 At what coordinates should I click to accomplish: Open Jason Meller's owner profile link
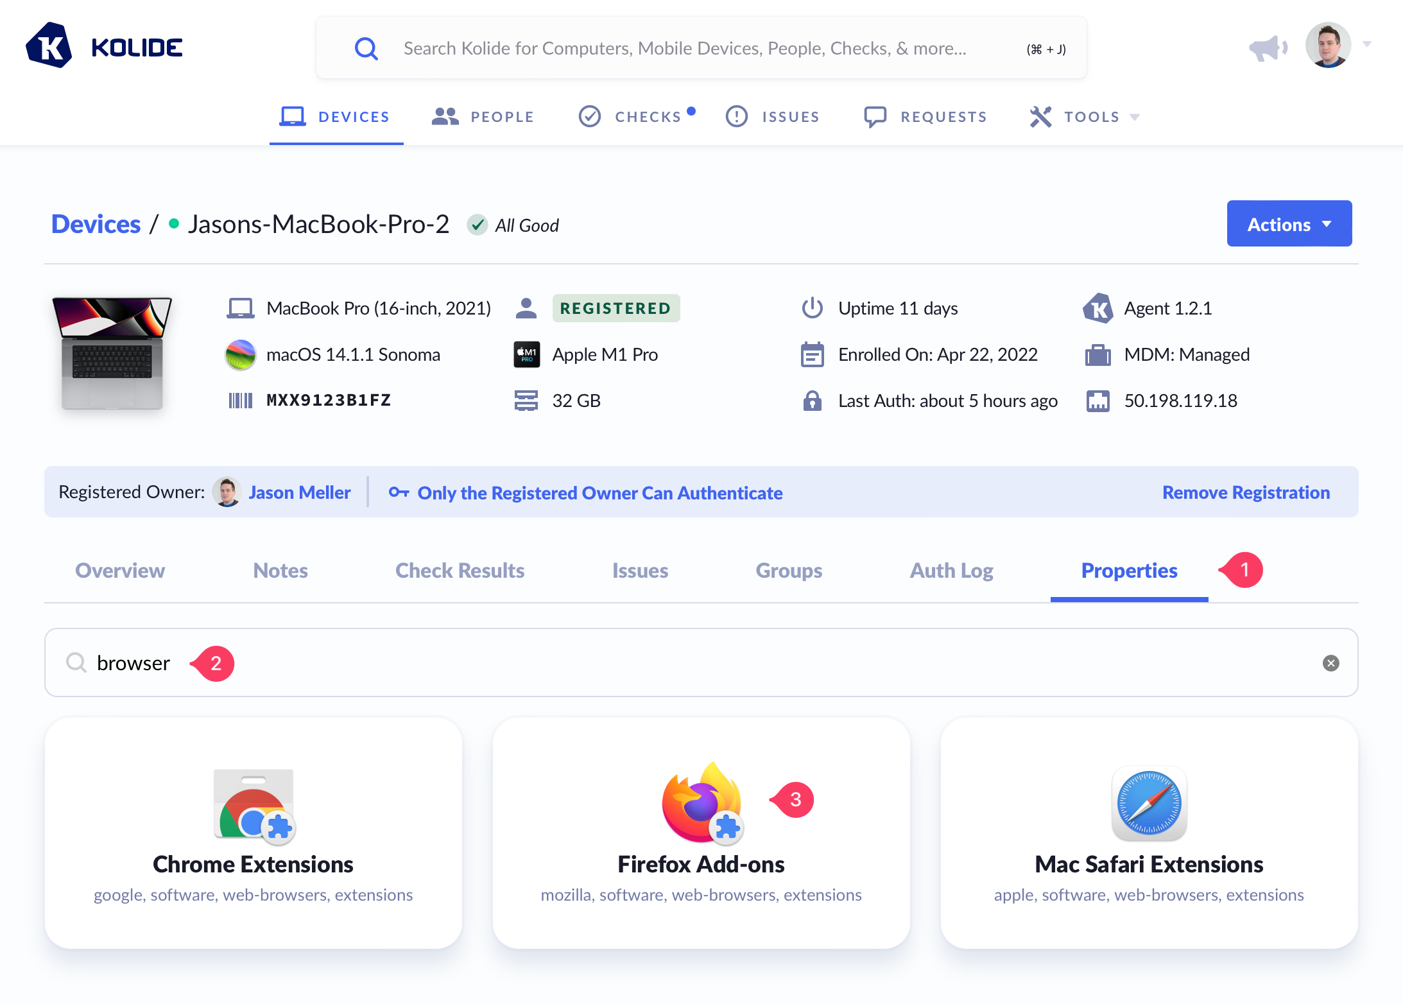299,492
